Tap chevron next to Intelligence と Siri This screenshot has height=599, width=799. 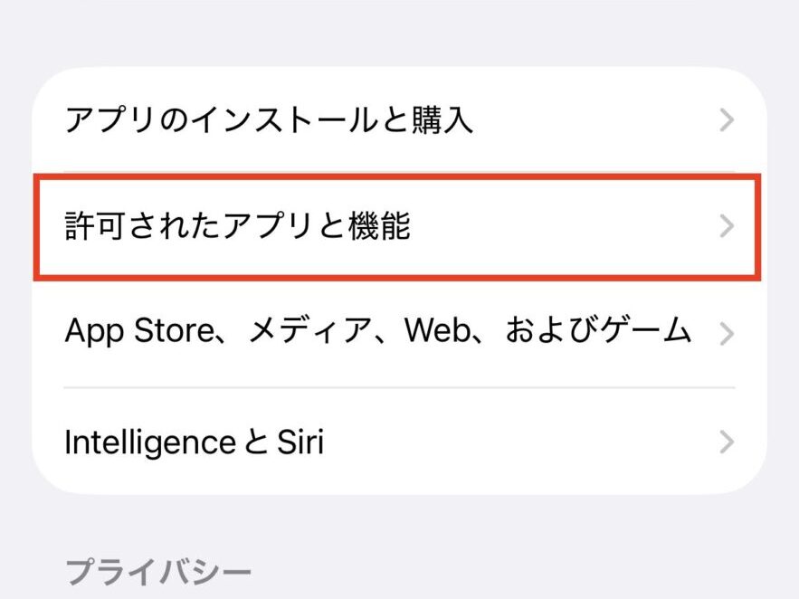point(726,442)
